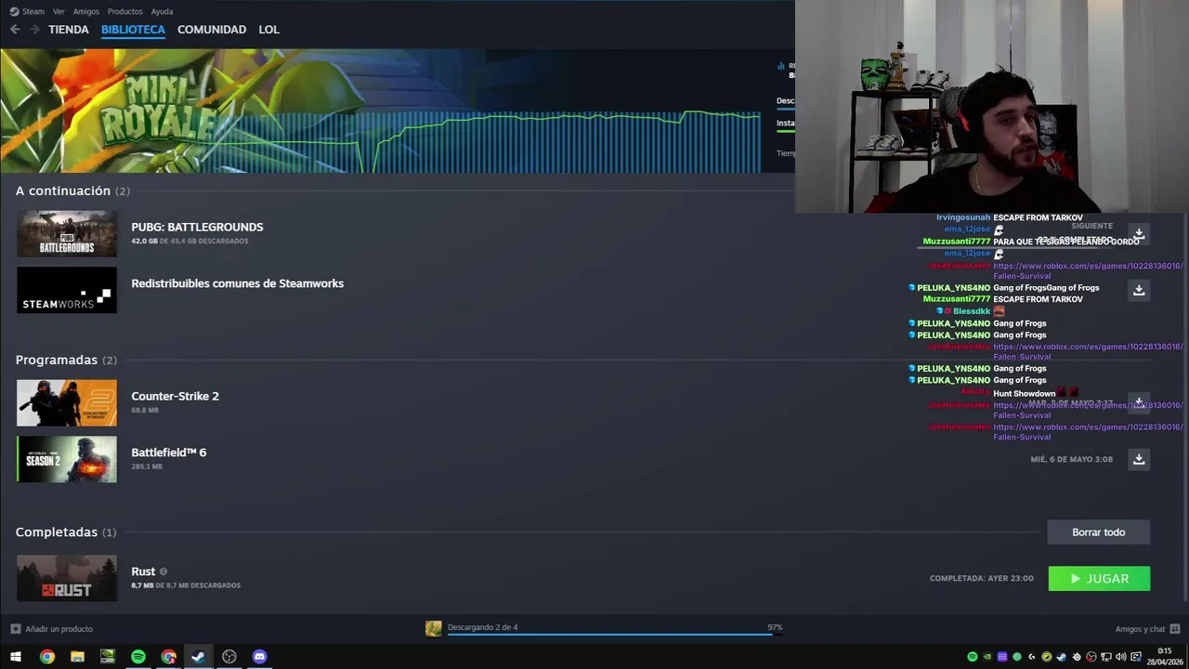The width and height of the screenshot is (1189, 669).
Task: Click the COMPLETADA: AYER 23:00 text
Action: tap(981, 578)
